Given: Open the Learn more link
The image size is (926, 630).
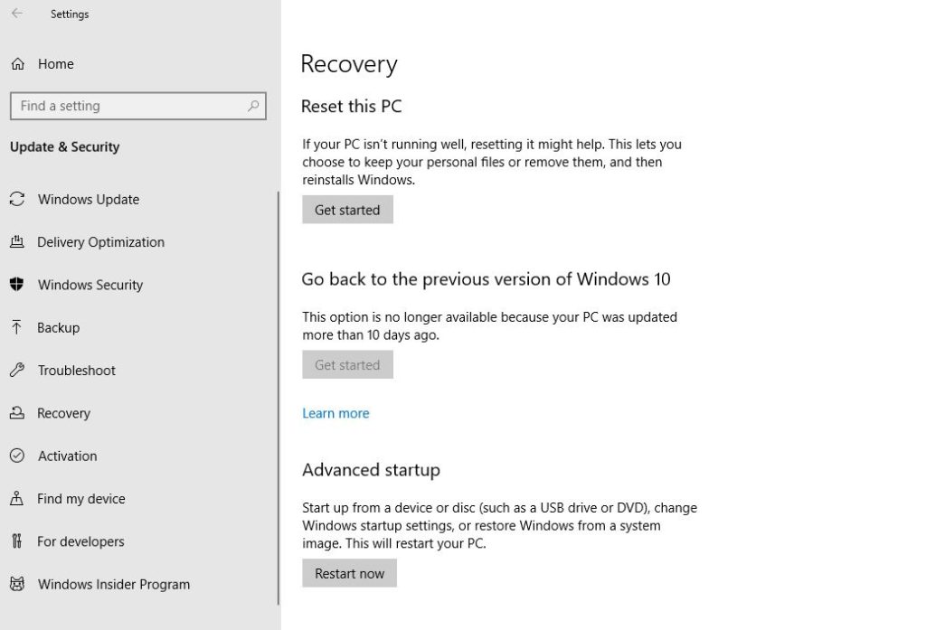Looking at the screenshot, I should [x=336, y=413].
